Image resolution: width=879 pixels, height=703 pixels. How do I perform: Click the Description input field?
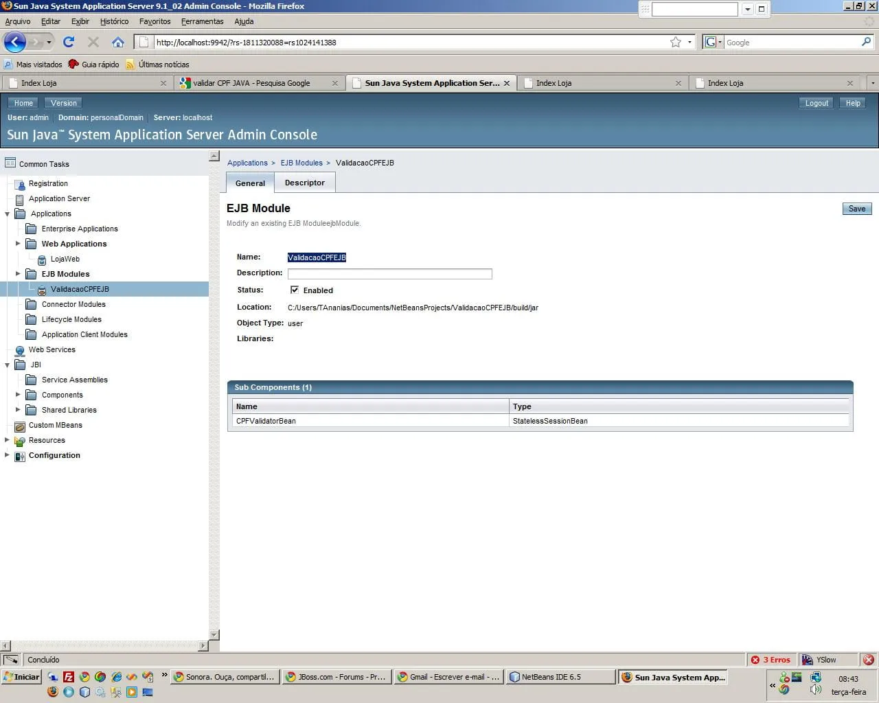tap(389, 274)
